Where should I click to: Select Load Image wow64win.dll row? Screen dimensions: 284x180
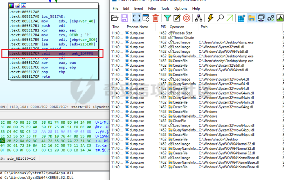tap(196, 93)
